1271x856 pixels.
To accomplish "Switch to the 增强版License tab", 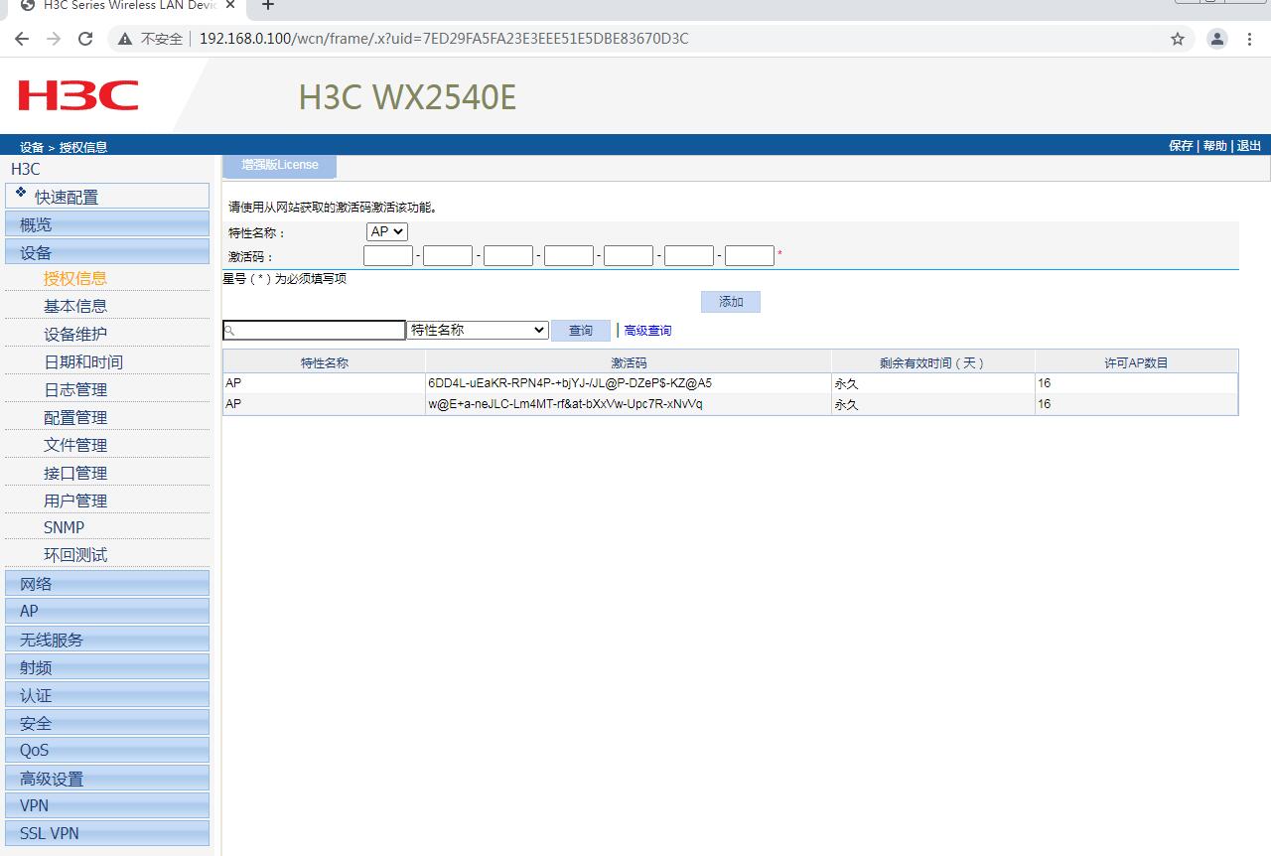I will (279, 166).
